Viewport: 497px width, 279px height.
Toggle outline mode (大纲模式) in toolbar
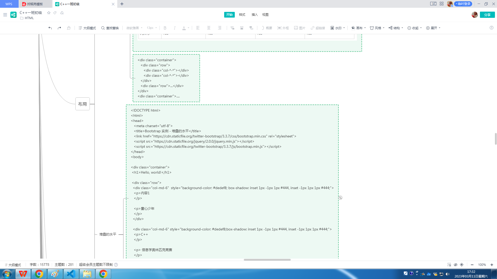pyautogui.click(x=87, y=28)
